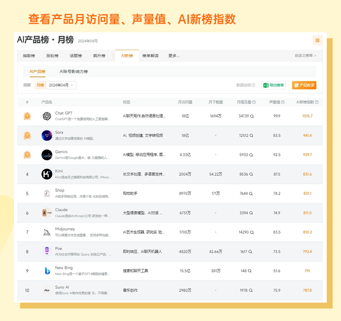Click the Poe product logo
The image size is (341, 321).
click(x=47, y=251)
